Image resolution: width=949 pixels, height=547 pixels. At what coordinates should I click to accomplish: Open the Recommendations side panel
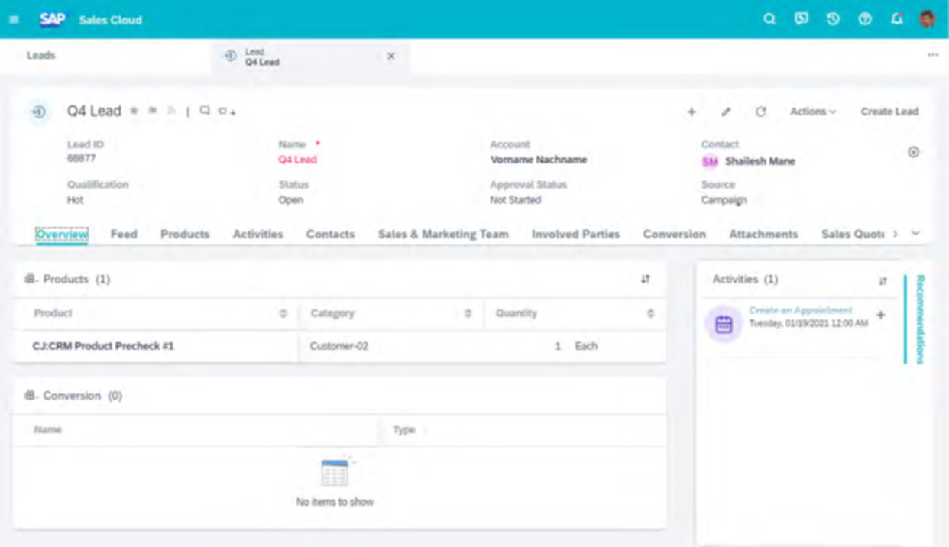(920, 319)
